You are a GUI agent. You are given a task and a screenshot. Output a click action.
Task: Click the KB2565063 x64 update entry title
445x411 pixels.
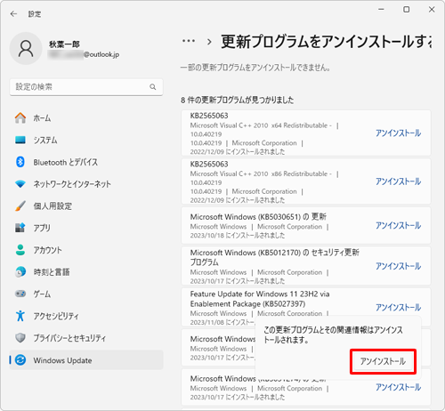click(209, 116)
